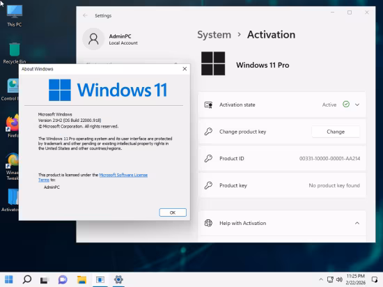Image resolution: width=383 pixels, height=287 pixels.
Task: Open the Control Panel desktop icon
Action: pos(10,90)
